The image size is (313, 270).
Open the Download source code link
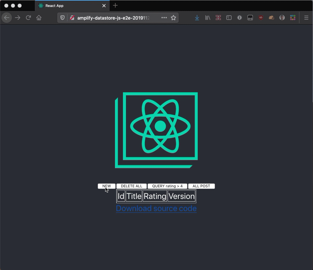click(156, 208)
